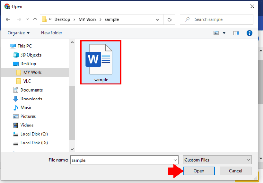Image resolution: width=263 pixels, height=183 pixels.
Task: Open the recent locations dropdown arrow
Action: click(x=27, y=19)
